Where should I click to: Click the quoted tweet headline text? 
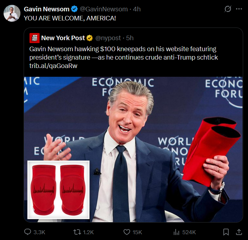coord(124,53)
